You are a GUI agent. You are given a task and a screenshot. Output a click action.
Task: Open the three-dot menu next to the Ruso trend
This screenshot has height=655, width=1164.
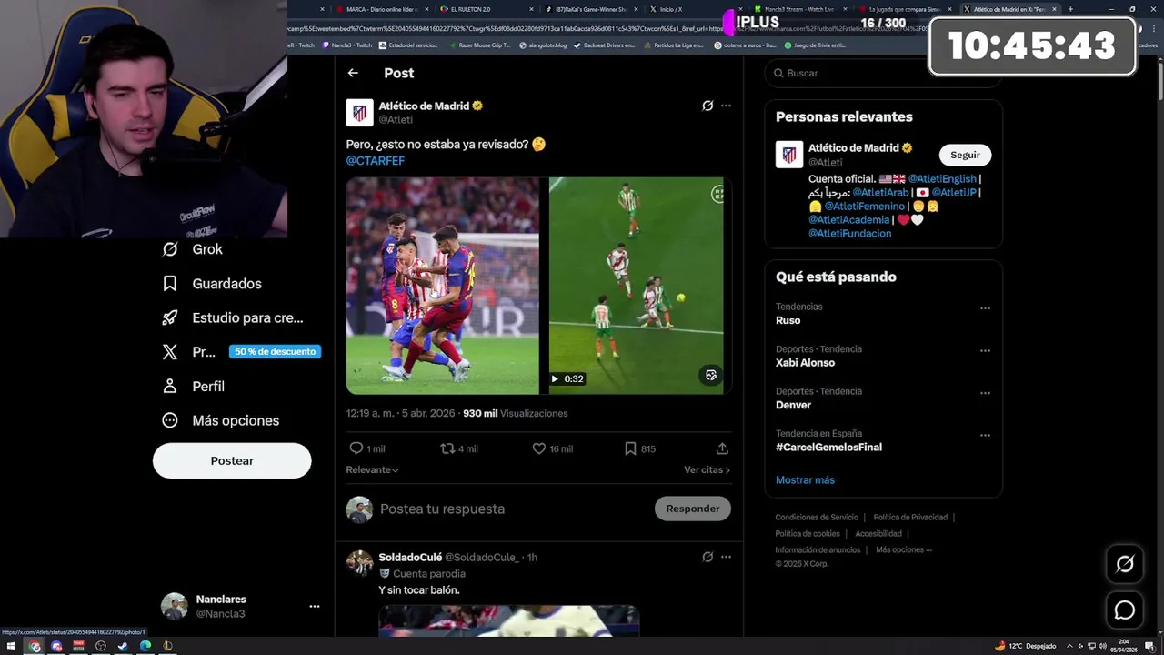point(985,308)
